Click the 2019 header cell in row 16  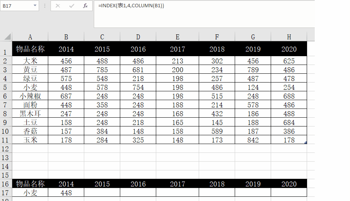[x=253, y=184]
